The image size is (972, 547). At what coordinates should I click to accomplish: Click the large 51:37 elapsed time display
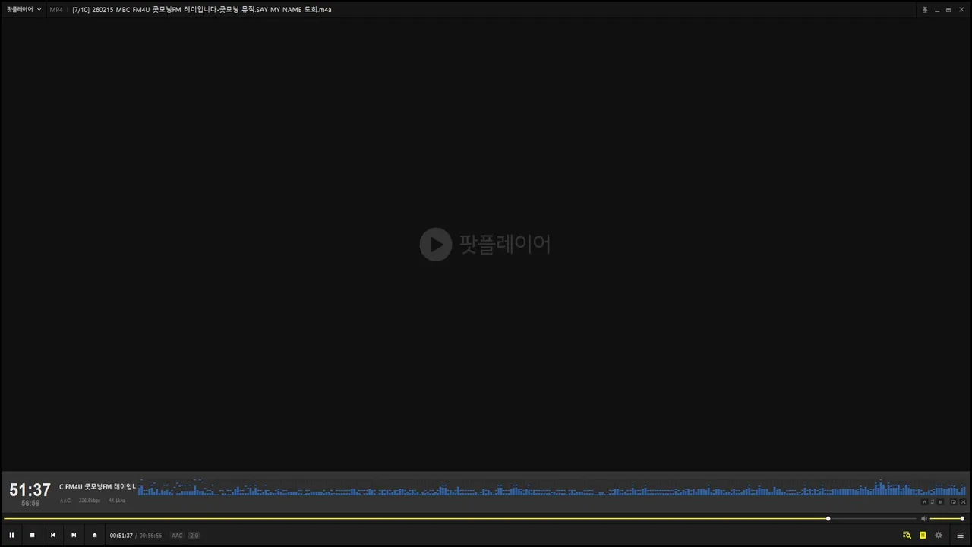click(x=30, y=490)
